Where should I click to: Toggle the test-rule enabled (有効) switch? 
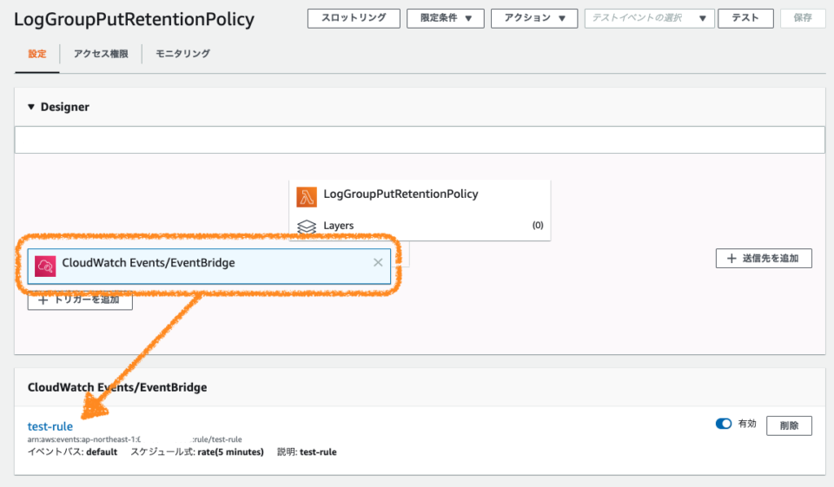point(724,424)
